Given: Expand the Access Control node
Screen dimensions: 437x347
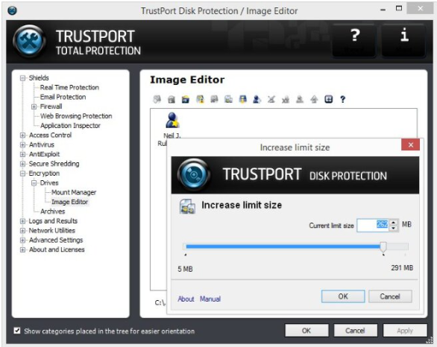Looking at the screenshot, I should point(22,136).
